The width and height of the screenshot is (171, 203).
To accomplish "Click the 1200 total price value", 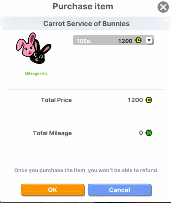I will point(135,100).
